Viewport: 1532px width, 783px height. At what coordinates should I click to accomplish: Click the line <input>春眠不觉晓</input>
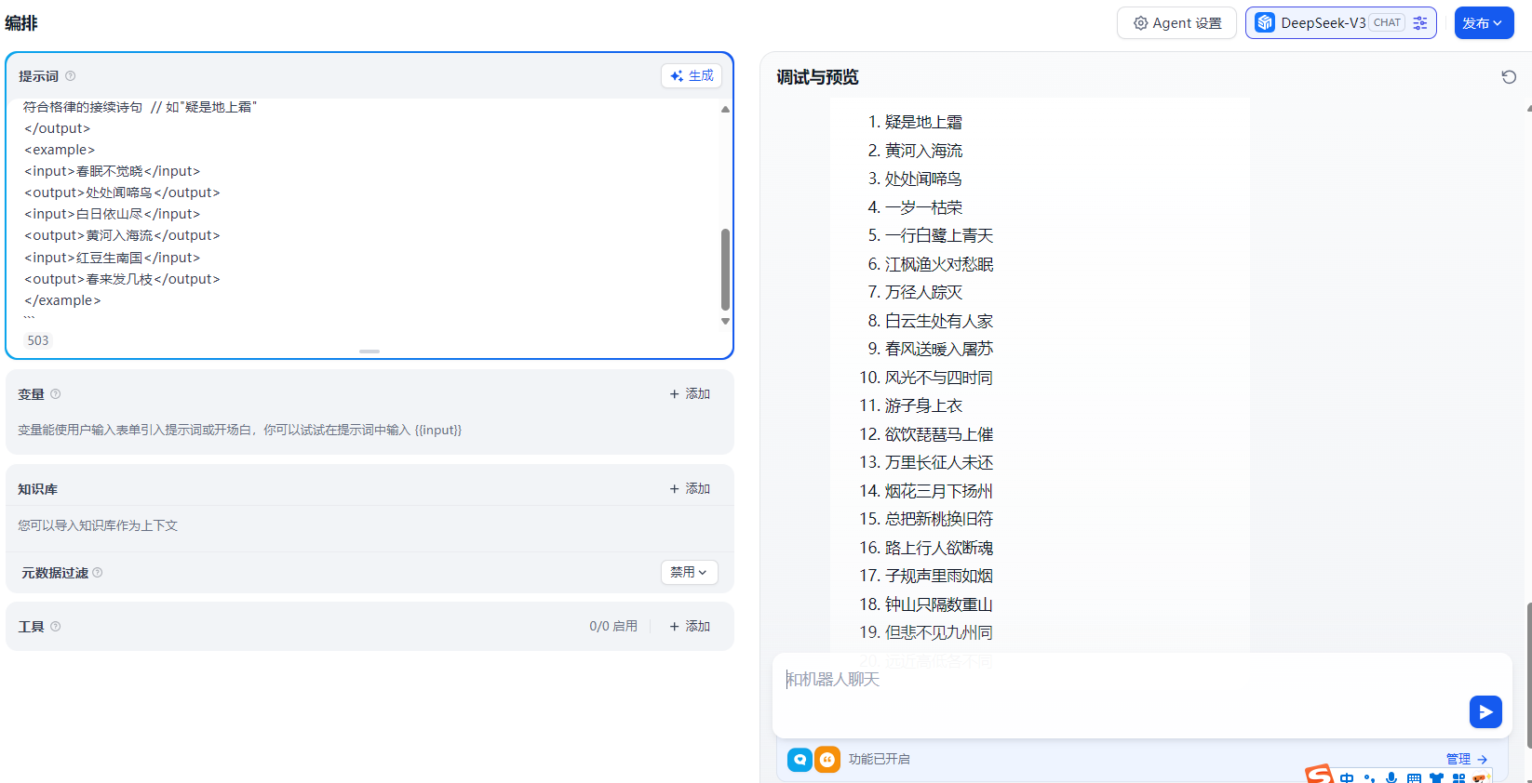point(113,171)
